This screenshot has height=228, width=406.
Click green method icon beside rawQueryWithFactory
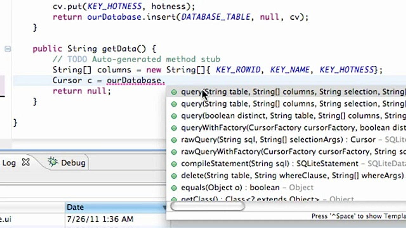pos(174,152)
